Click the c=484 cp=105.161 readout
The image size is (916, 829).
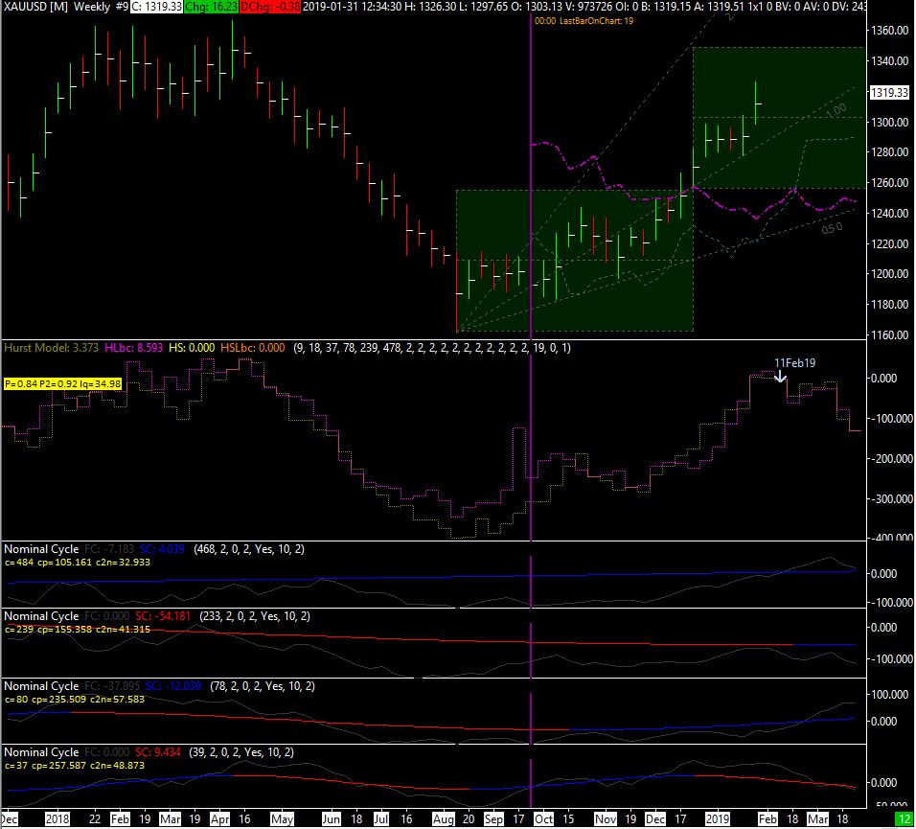click(x=77, y=562)
